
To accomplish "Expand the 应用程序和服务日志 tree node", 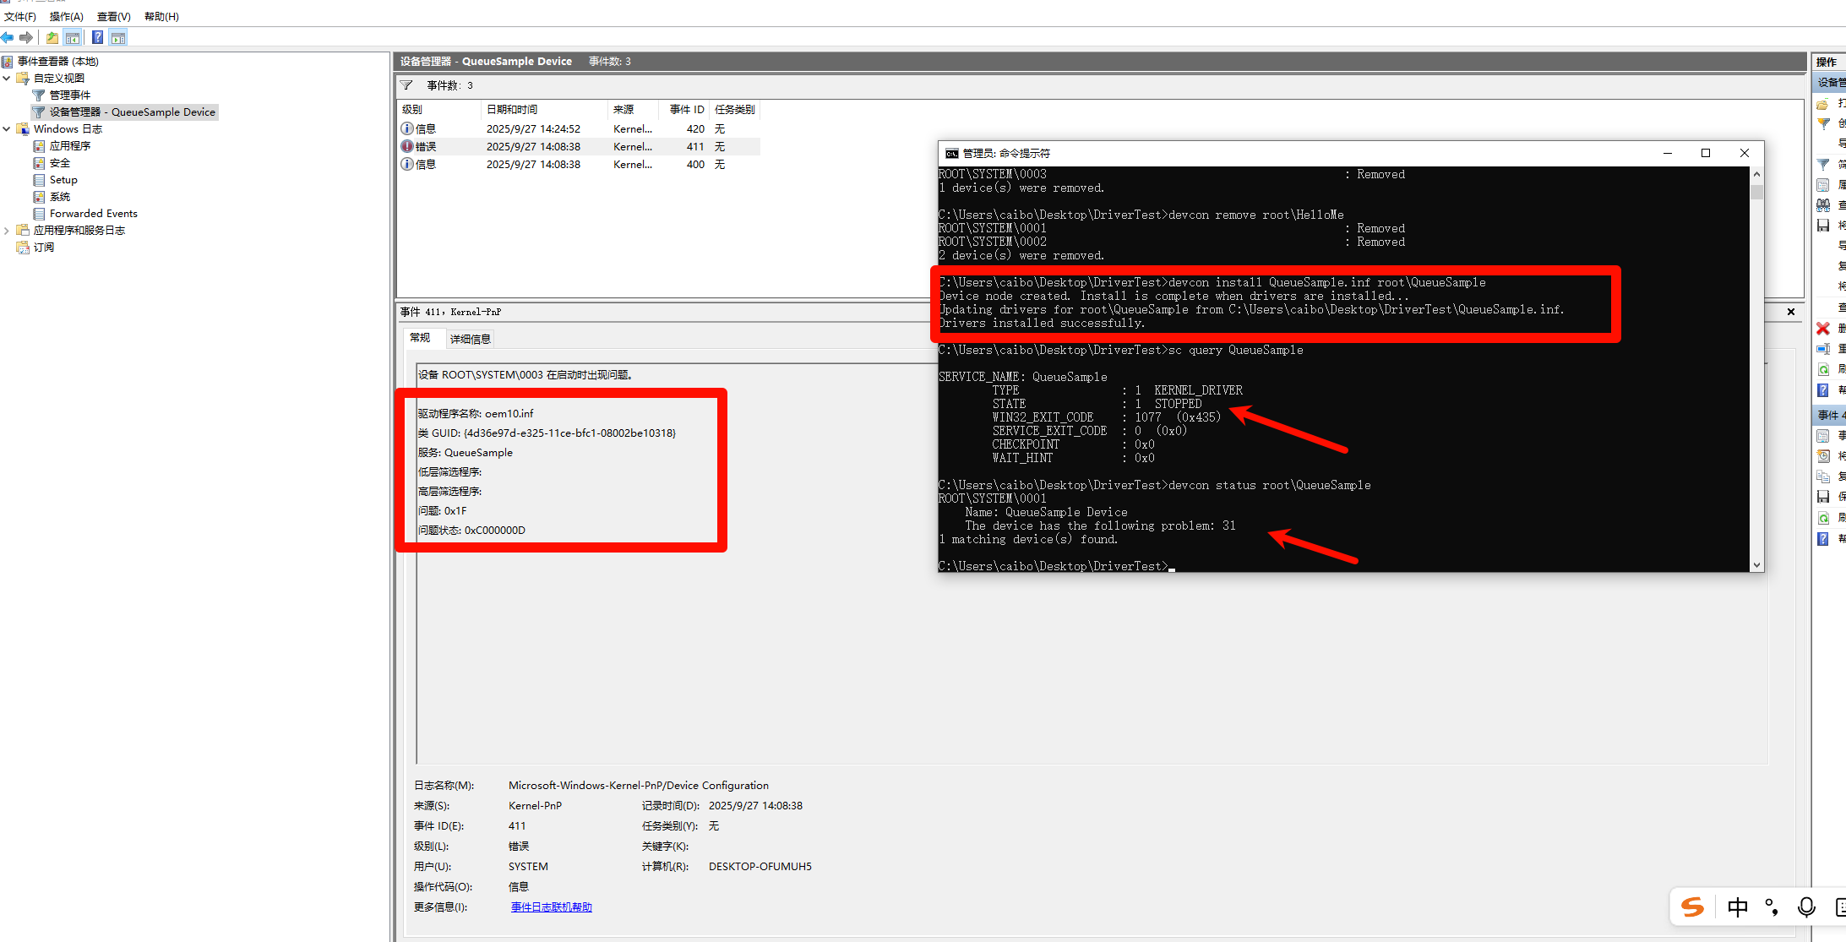I will tap(7, 230).
